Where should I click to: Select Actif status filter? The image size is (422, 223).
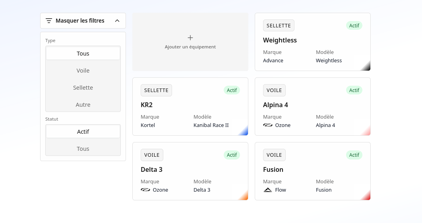(83, 132)
